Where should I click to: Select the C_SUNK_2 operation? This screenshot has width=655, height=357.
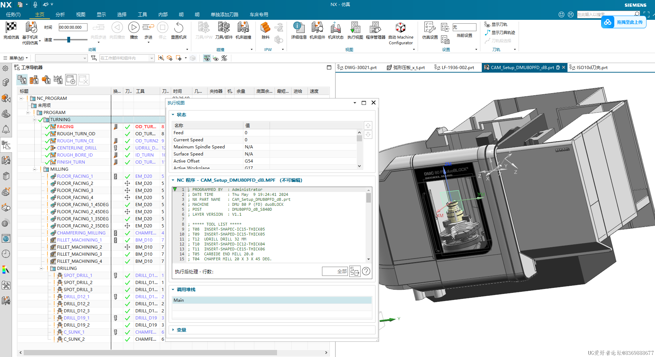[x=74, y=339]
